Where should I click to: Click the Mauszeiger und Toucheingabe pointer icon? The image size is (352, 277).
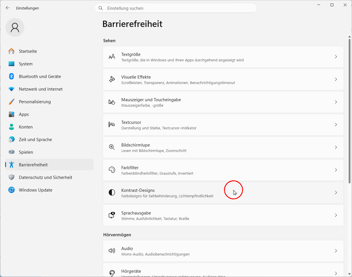112,102
